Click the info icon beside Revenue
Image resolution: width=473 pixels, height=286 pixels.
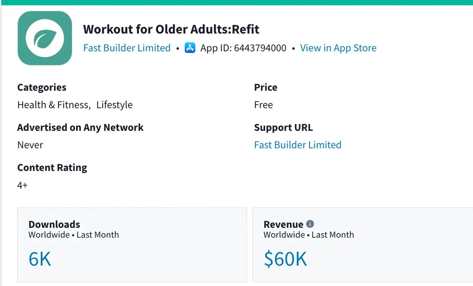pos(310,224)
